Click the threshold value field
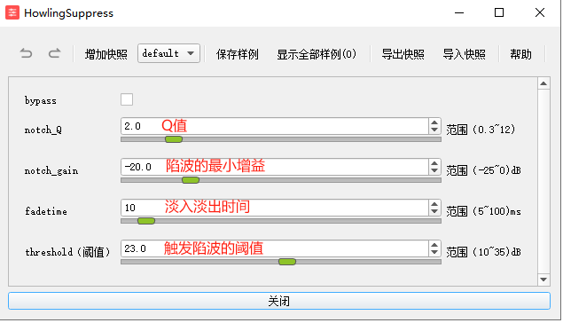Viewport: 563px width, 323px height. [x=274, y=248]
